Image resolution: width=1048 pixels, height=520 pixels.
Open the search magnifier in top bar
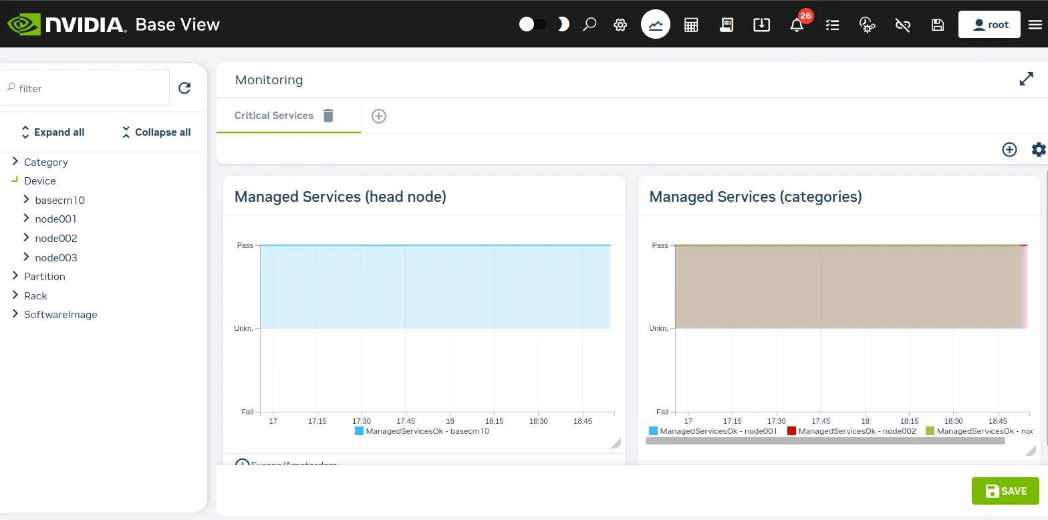tap(589, 25)
